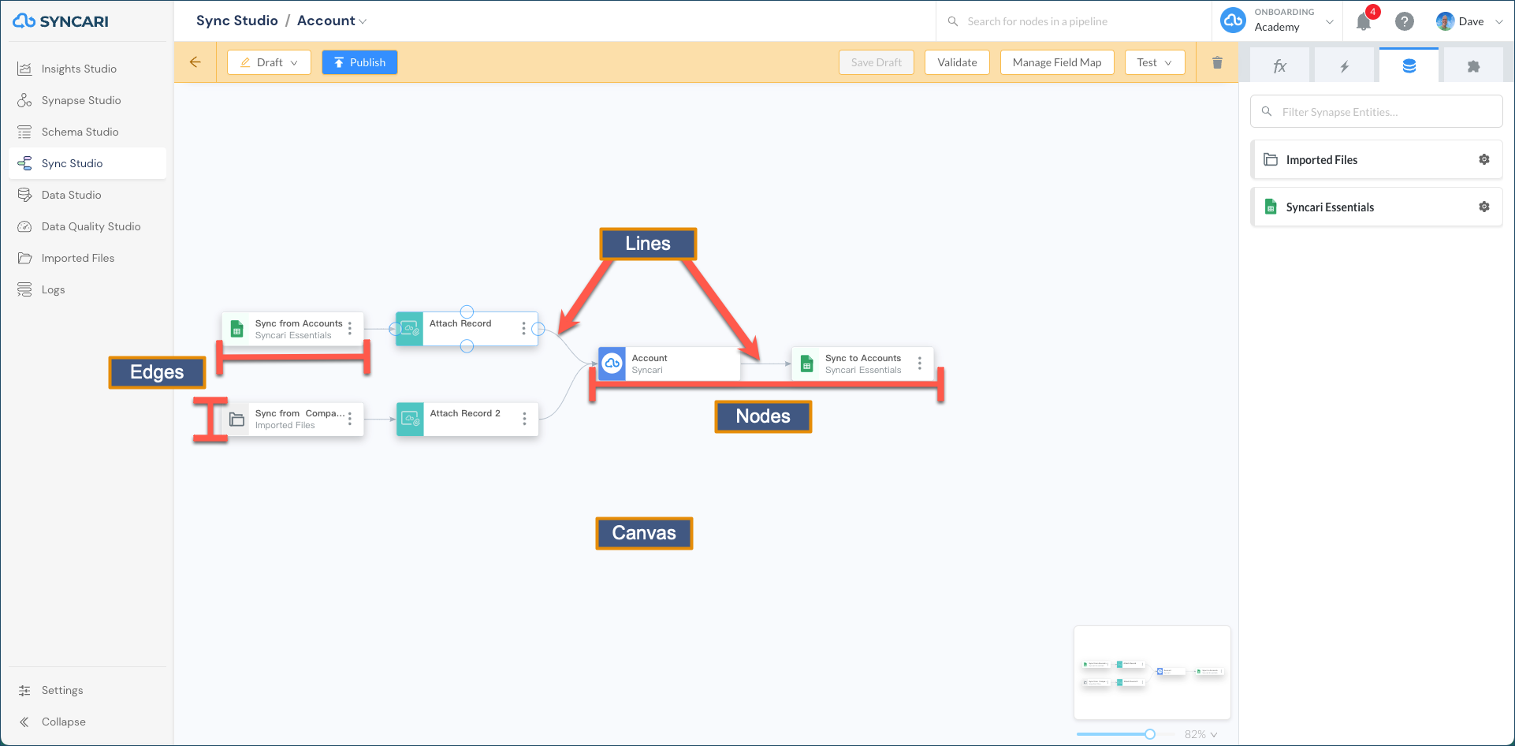The height and width of the screenshot is (746, 1515).
Task: Click the Sync to Accounts node
Action: point(862,364)
